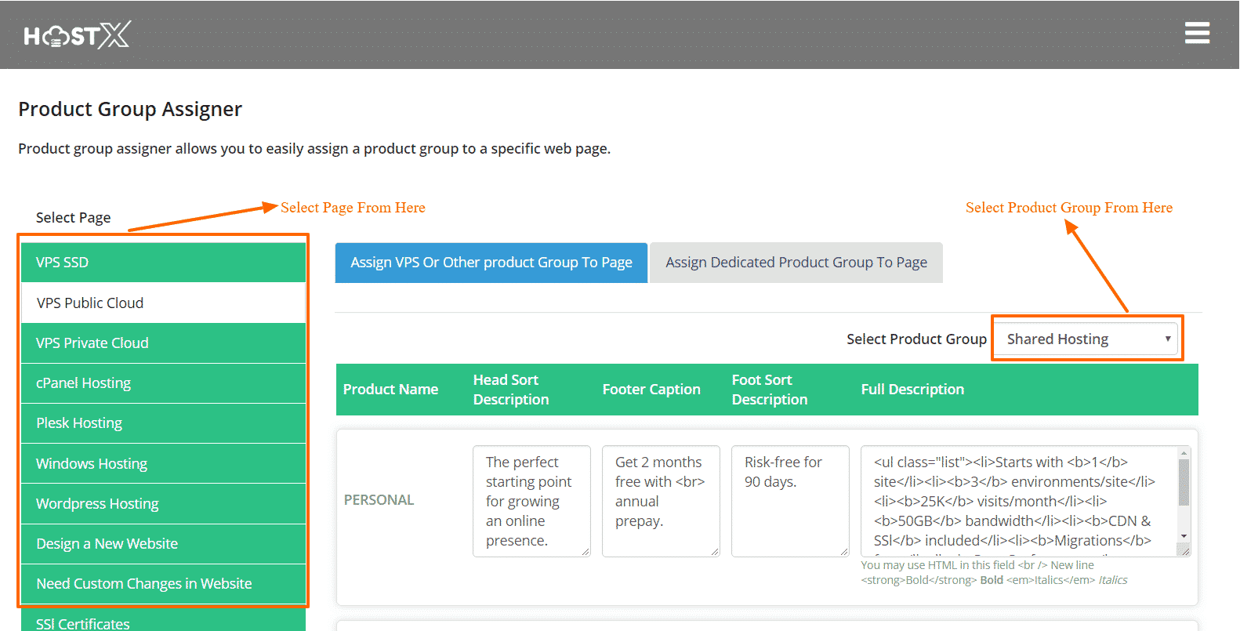
Task: Select cPanel Hosting page
Action: pos(163,383)
